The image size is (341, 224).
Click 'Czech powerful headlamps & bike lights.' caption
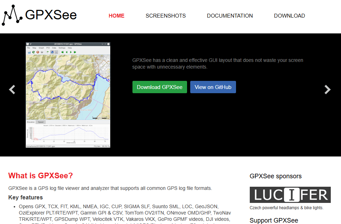[286, 208]
